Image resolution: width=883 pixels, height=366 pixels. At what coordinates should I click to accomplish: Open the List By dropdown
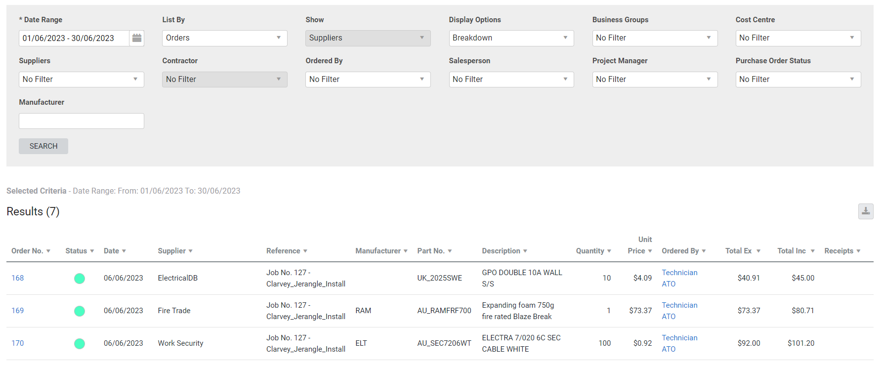coord(224,38)
